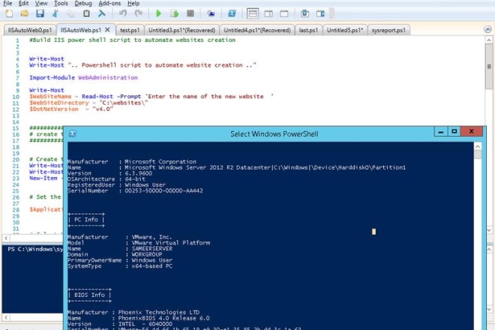The image size is (495, 330).
Task: Open the Tools menu
Action: pyautogui.click(x=61, y=4)
